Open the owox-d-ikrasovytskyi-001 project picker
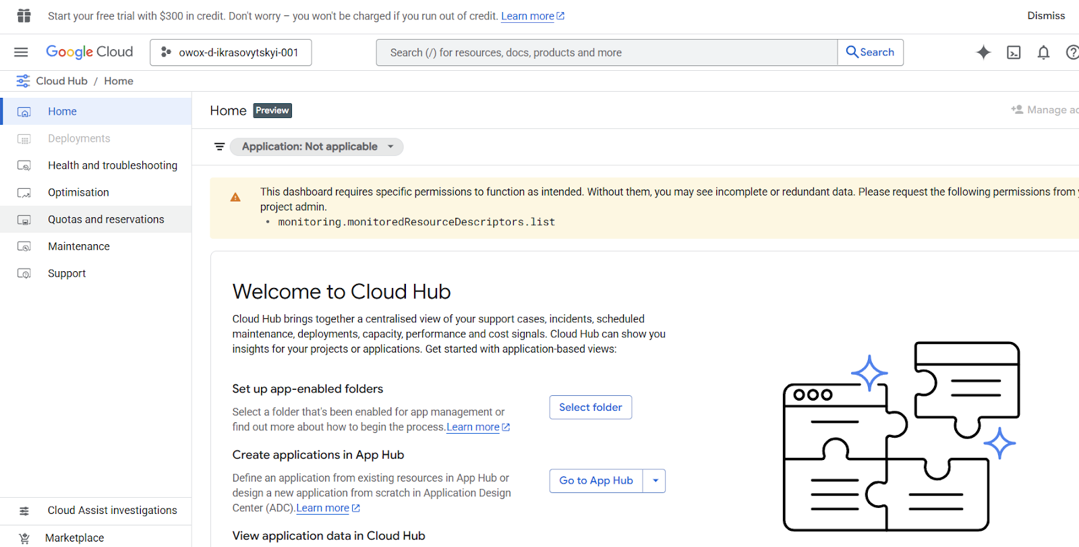The height and width of the screenshot is (547, 1079). click(x=231, y=52)
